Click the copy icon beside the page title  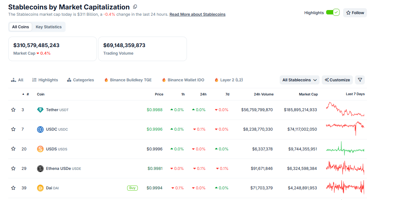pos(135,7)
